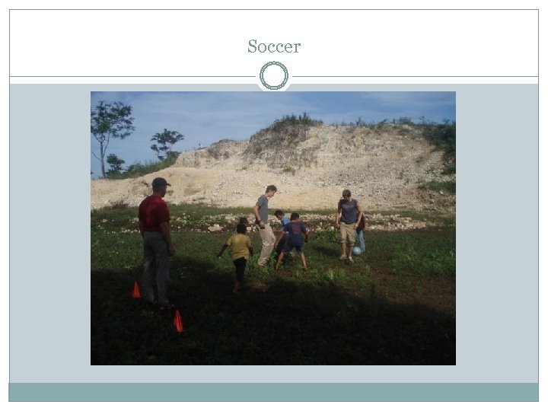This screenshot has height=411, width=548.
Task: Click the child bending over in dark blue
Action: pyautogui.click(x=293, y=241)
